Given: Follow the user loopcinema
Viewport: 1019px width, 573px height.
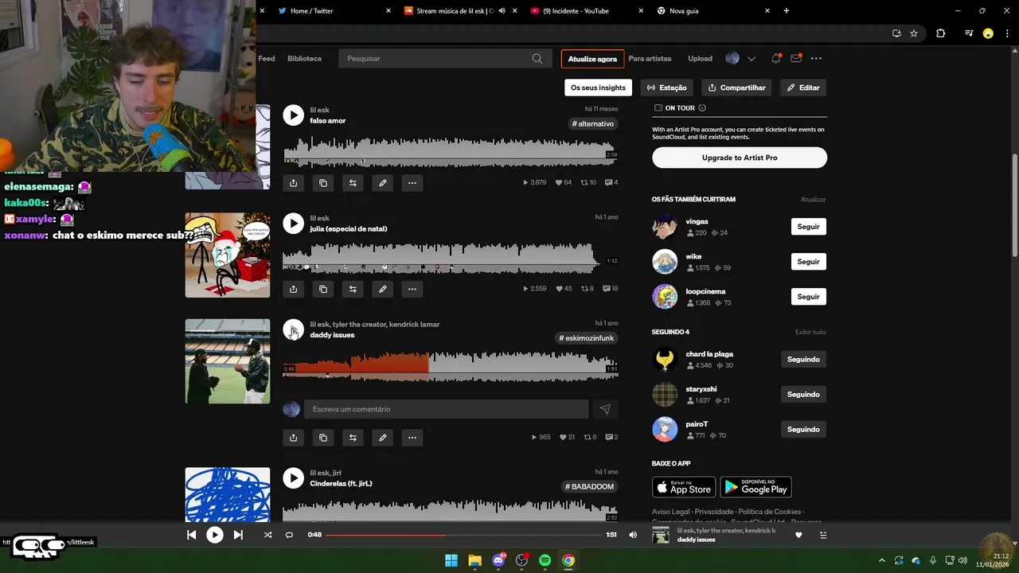Looking at the screenshot, I should 808,297.
